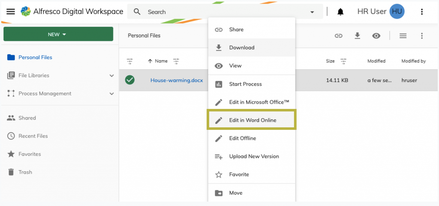
Task: Open Favorites in sidebar
Action: click(x=30, y=154)
